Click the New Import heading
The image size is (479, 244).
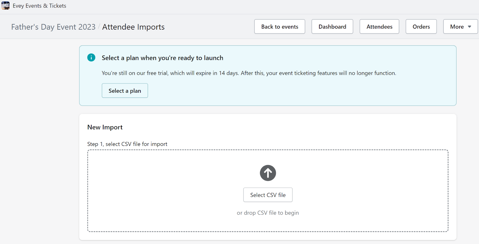(x=105, y=127)
